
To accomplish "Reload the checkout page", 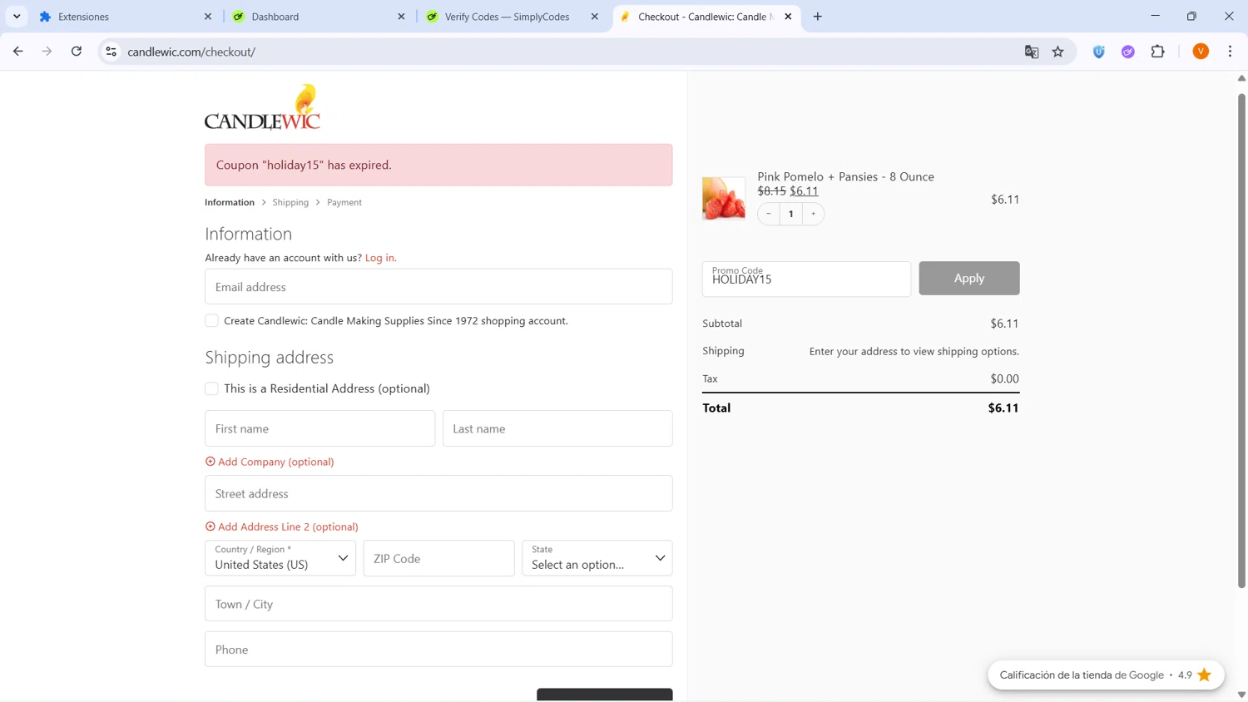I will [x=77, y=52].
